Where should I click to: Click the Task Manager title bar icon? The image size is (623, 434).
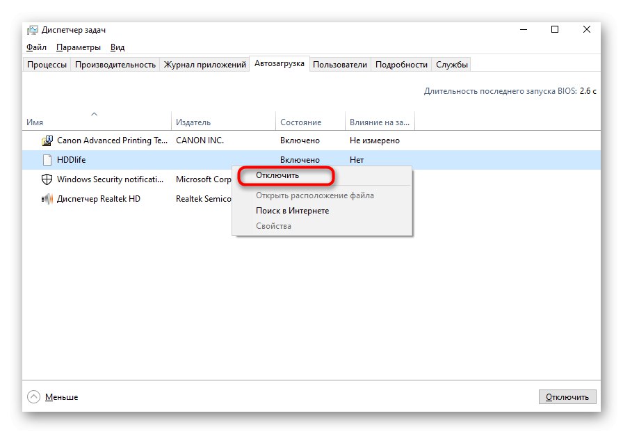tap(33, 30)
